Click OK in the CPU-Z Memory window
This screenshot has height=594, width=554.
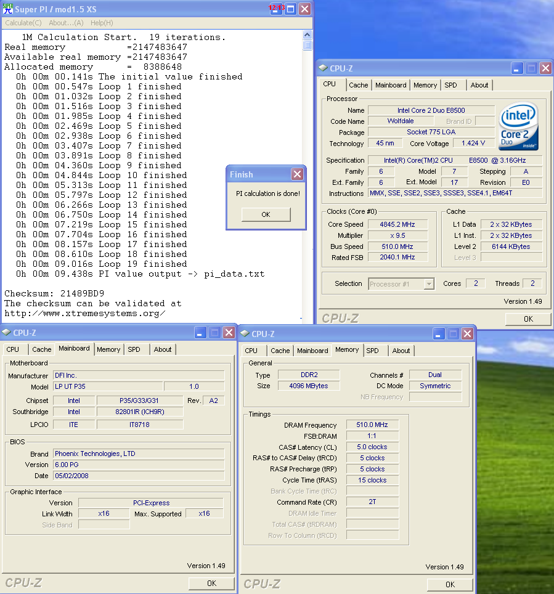pyautogui.click(x=450, y=585)
